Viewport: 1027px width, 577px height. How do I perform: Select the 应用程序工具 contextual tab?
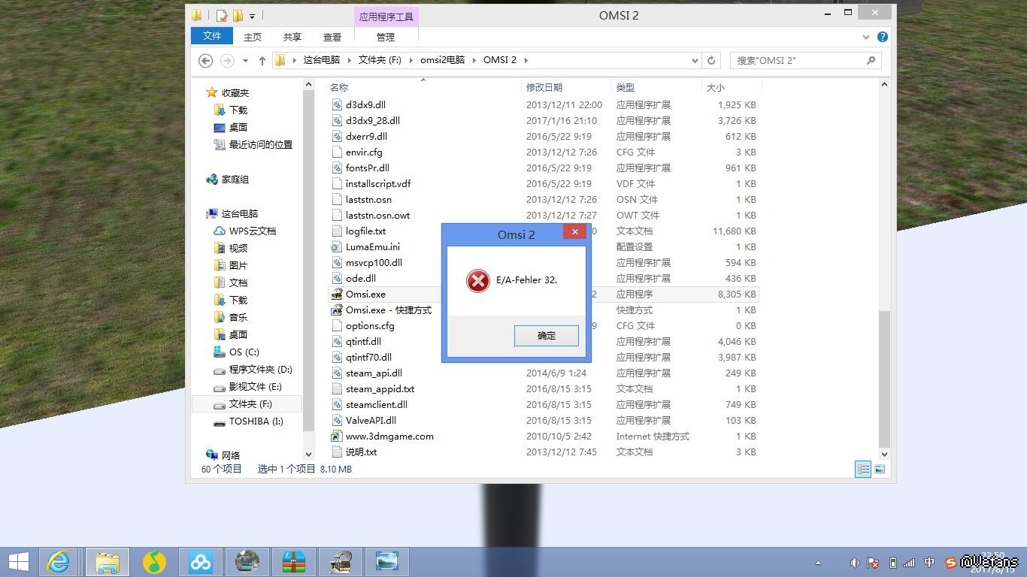point(386,17)
